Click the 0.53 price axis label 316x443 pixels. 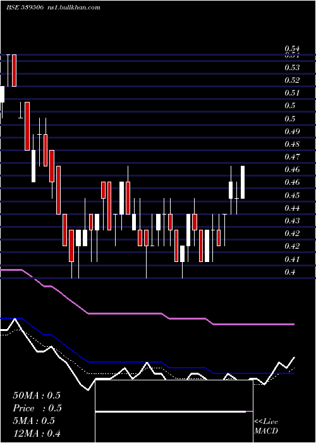(292, 68)
